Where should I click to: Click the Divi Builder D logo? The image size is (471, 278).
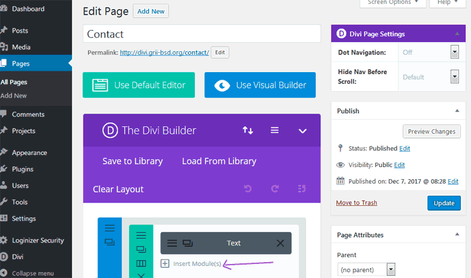tap(110, 131)
